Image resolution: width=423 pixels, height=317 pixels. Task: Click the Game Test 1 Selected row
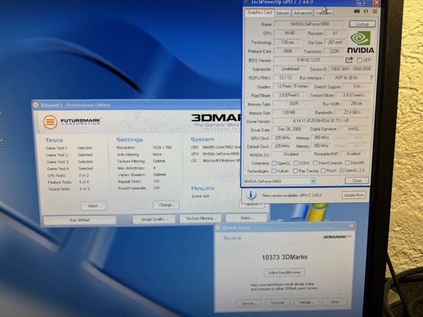pos(69,148)
